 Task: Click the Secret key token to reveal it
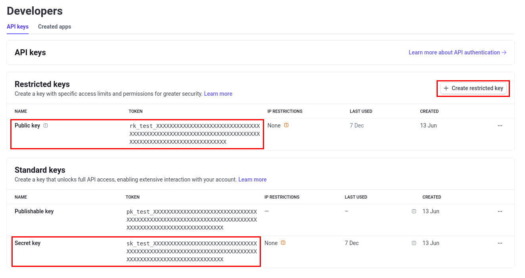click(192, 251)
